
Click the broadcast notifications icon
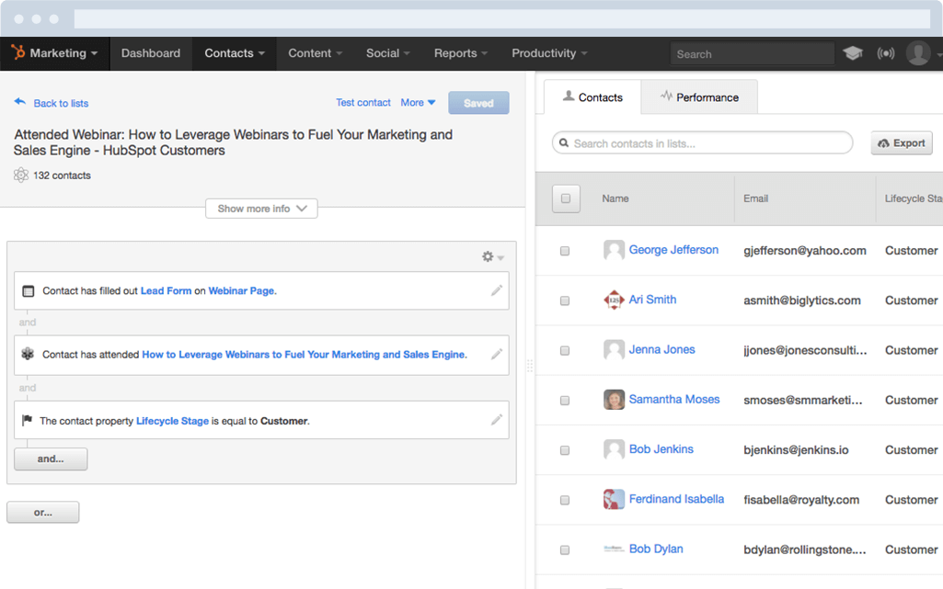pyautogui.click(x=886, y=53)
